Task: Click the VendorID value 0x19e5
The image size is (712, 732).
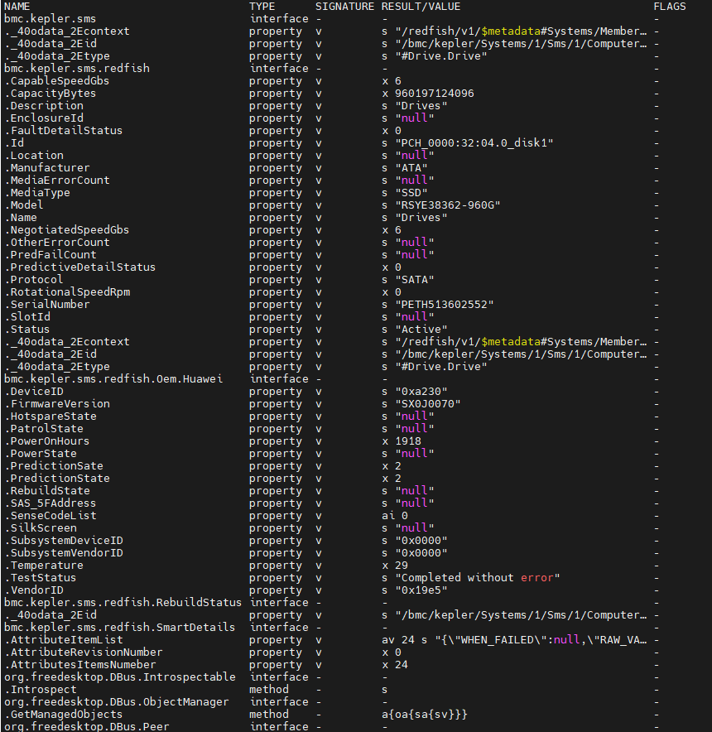Action: pos(421,590)
